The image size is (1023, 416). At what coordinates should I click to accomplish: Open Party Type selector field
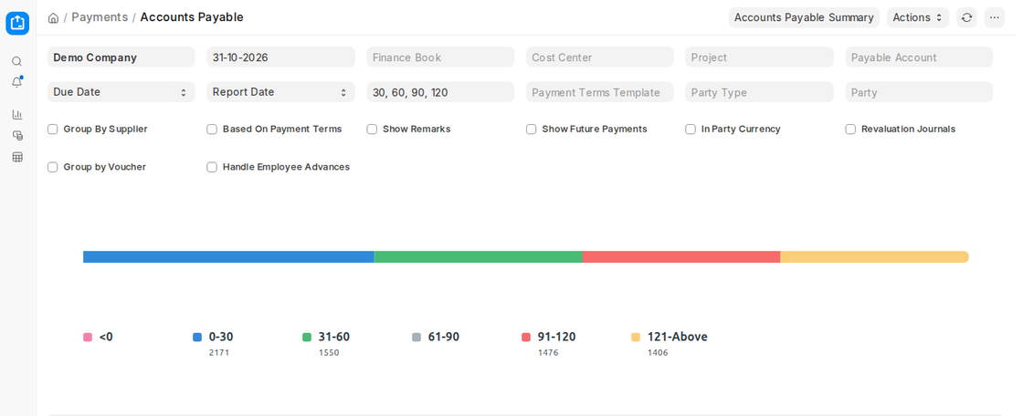pyautogui.click(x=759, y=92)
